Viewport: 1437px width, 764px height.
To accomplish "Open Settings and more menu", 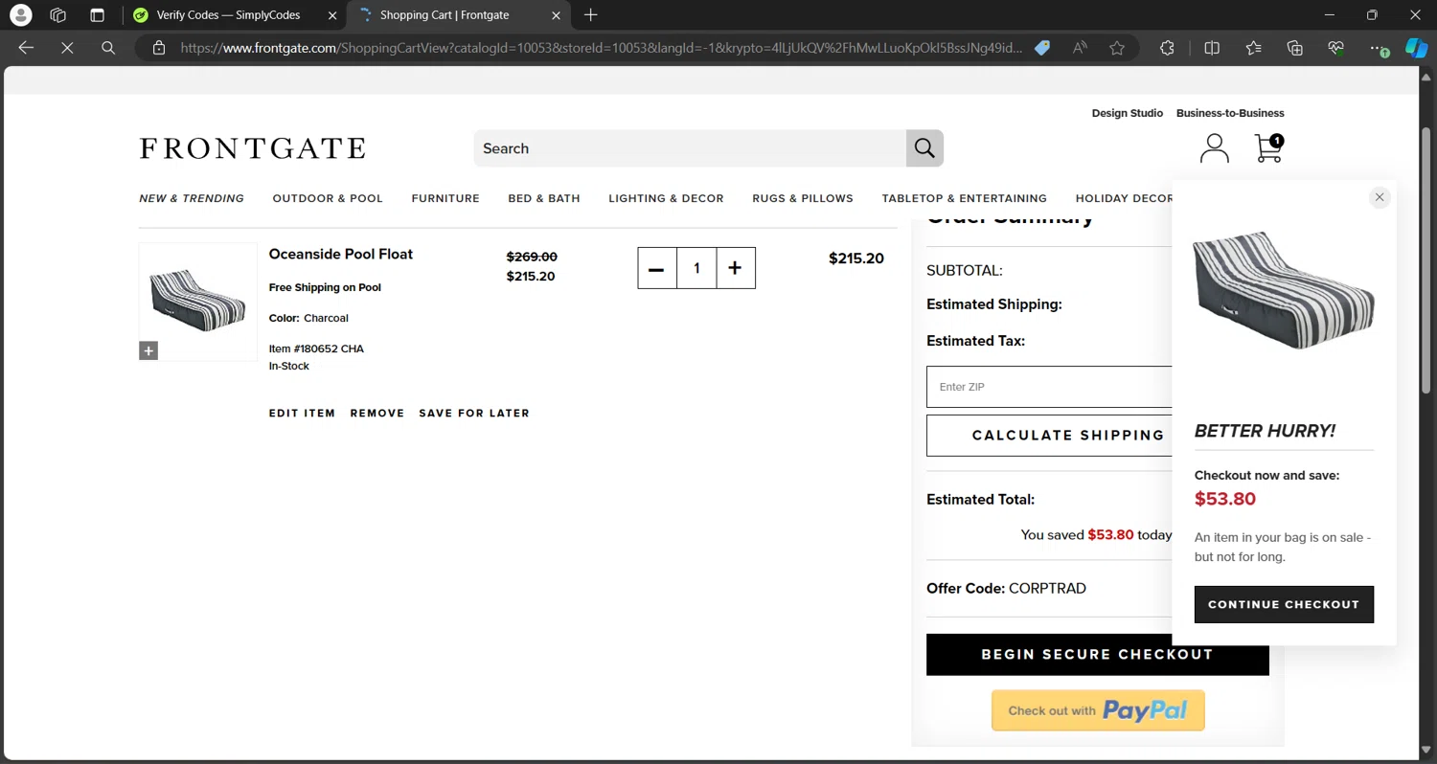I will coord(1378,48).
